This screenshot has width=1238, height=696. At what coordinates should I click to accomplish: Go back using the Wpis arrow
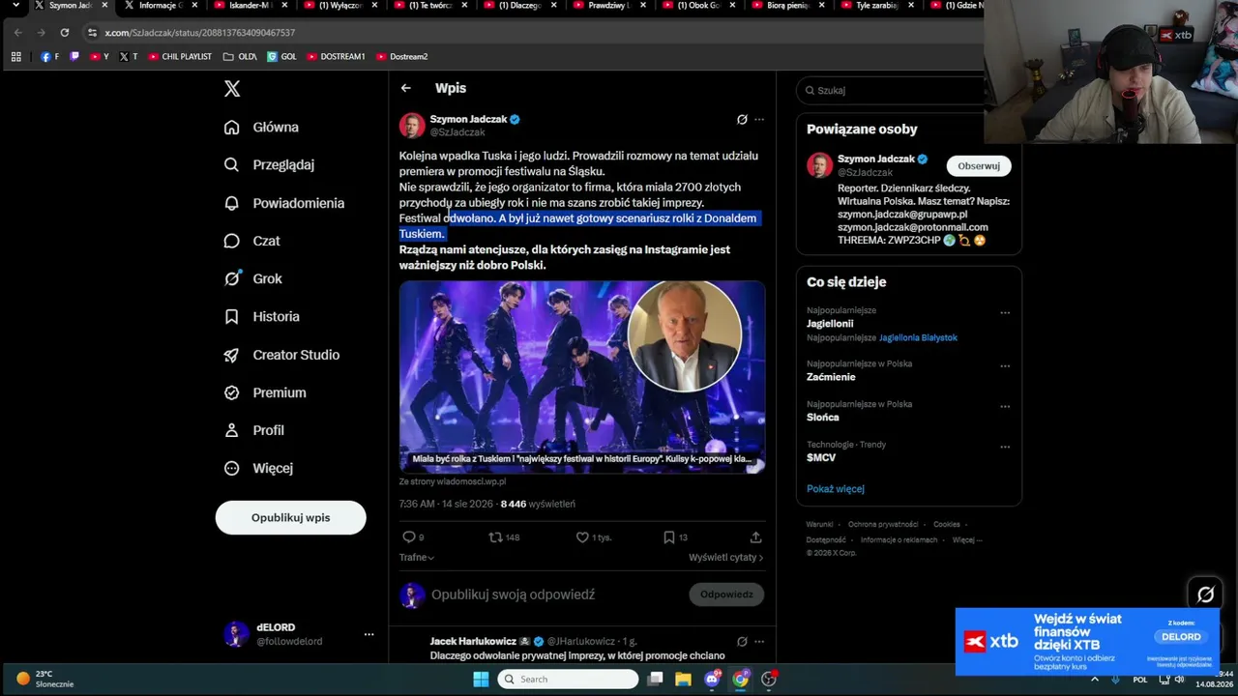(x=406, y=88)
